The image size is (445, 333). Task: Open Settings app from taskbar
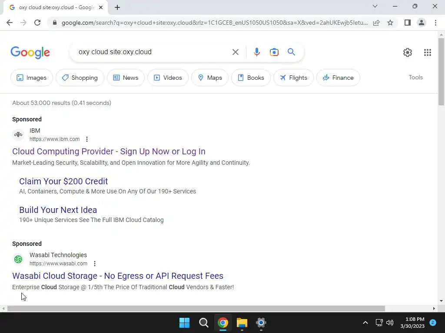click(261, 323)
